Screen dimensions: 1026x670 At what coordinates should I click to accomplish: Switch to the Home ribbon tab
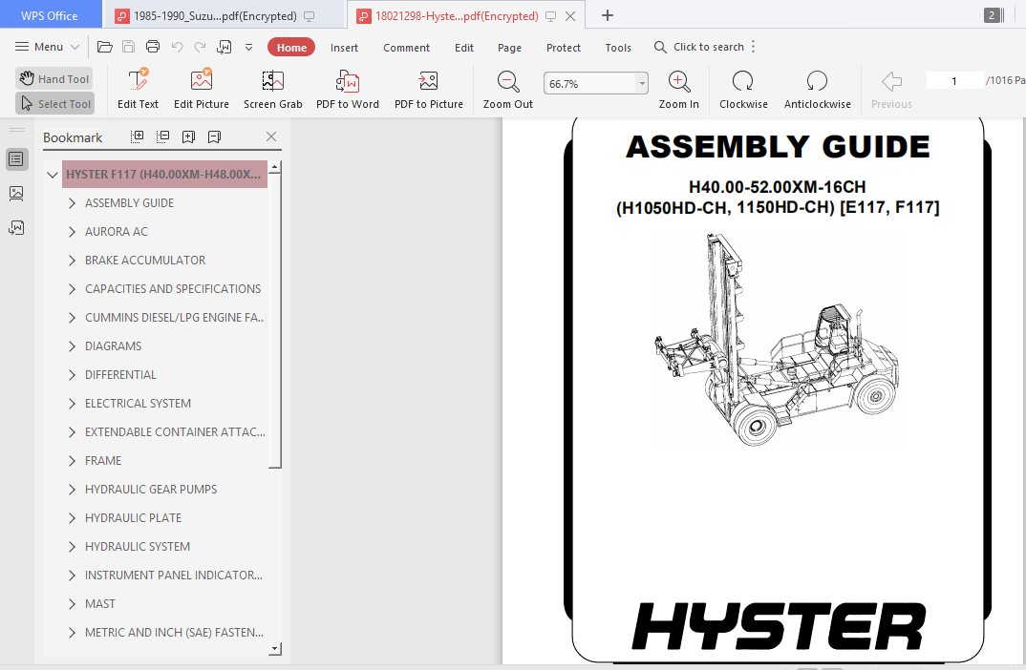click(x=291, y=47)
